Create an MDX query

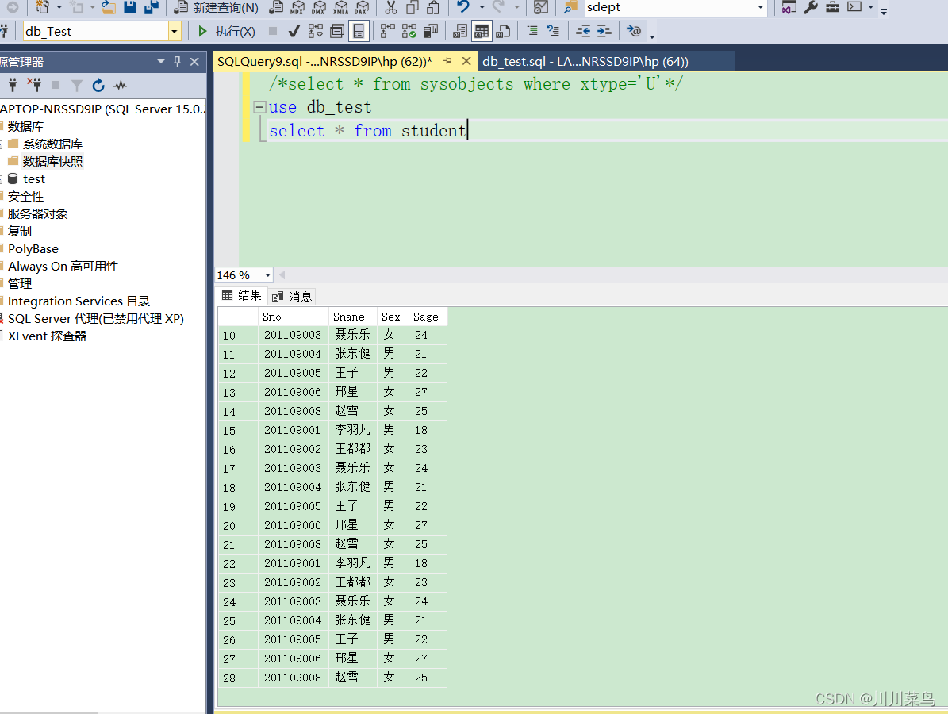[x=297, y=7]
